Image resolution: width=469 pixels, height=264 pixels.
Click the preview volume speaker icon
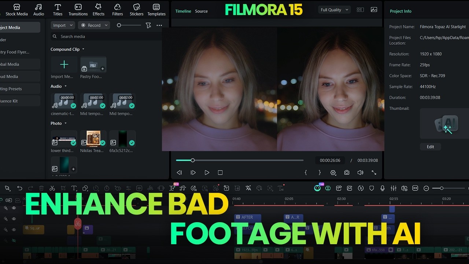click(x=360, y=172)
